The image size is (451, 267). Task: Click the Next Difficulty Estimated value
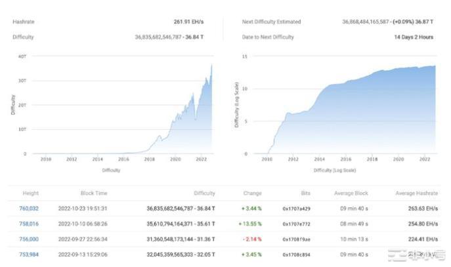click(387, 22)
